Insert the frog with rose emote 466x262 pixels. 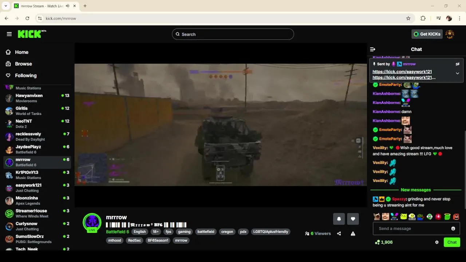point(421,217)
